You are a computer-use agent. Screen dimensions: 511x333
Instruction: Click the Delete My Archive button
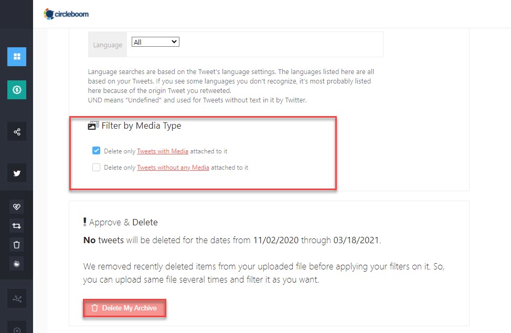click(x=124, y=308)
